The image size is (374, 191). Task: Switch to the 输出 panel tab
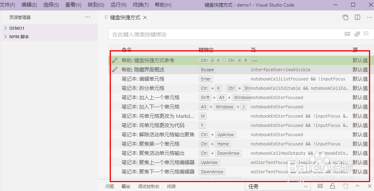coord(126,186)
